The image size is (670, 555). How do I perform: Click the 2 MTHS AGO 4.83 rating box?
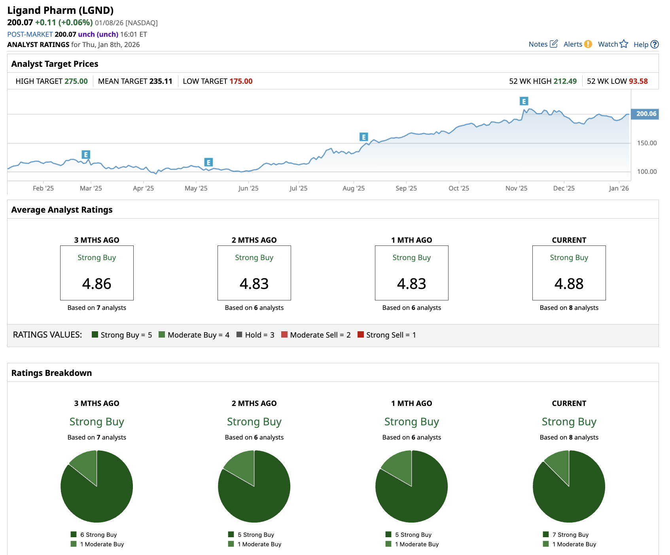pos(254,273)
